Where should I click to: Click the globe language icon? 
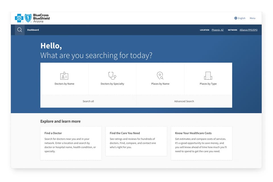coord(236,18)
